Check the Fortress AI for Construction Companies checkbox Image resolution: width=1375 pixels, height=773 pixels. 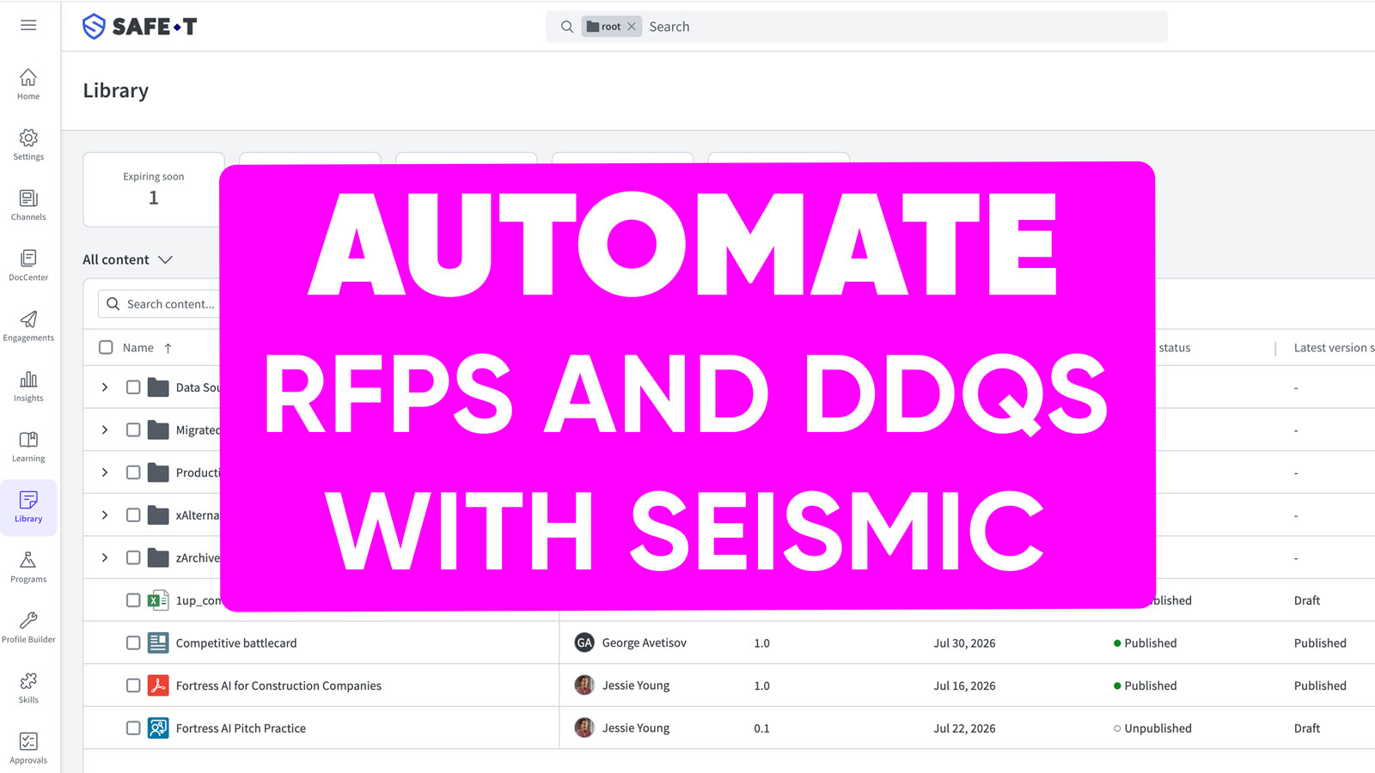[133, 685]
